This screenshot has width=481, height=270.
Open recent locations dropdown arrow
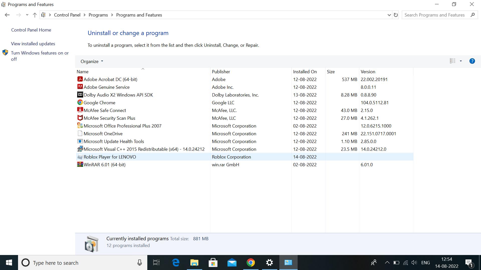pos(27,15)
